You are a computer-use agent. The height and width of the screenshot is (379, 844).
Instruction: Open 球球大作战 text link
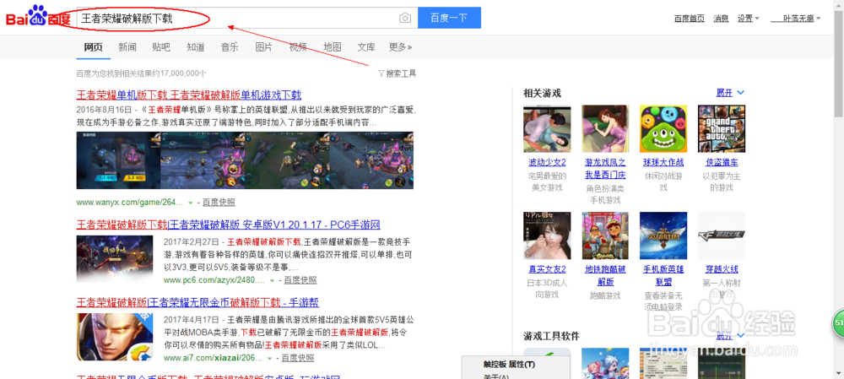663,162
